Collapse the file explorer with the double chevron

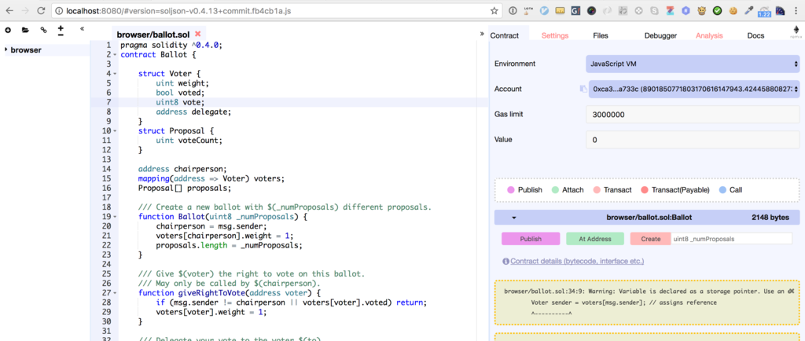[82, 29]
